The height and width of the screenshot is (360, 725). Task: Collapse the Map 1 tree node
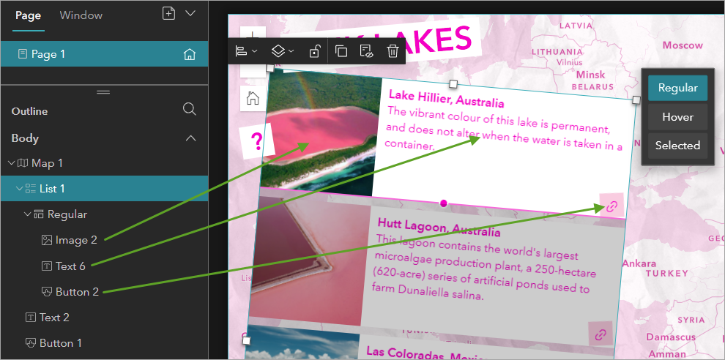11,162
